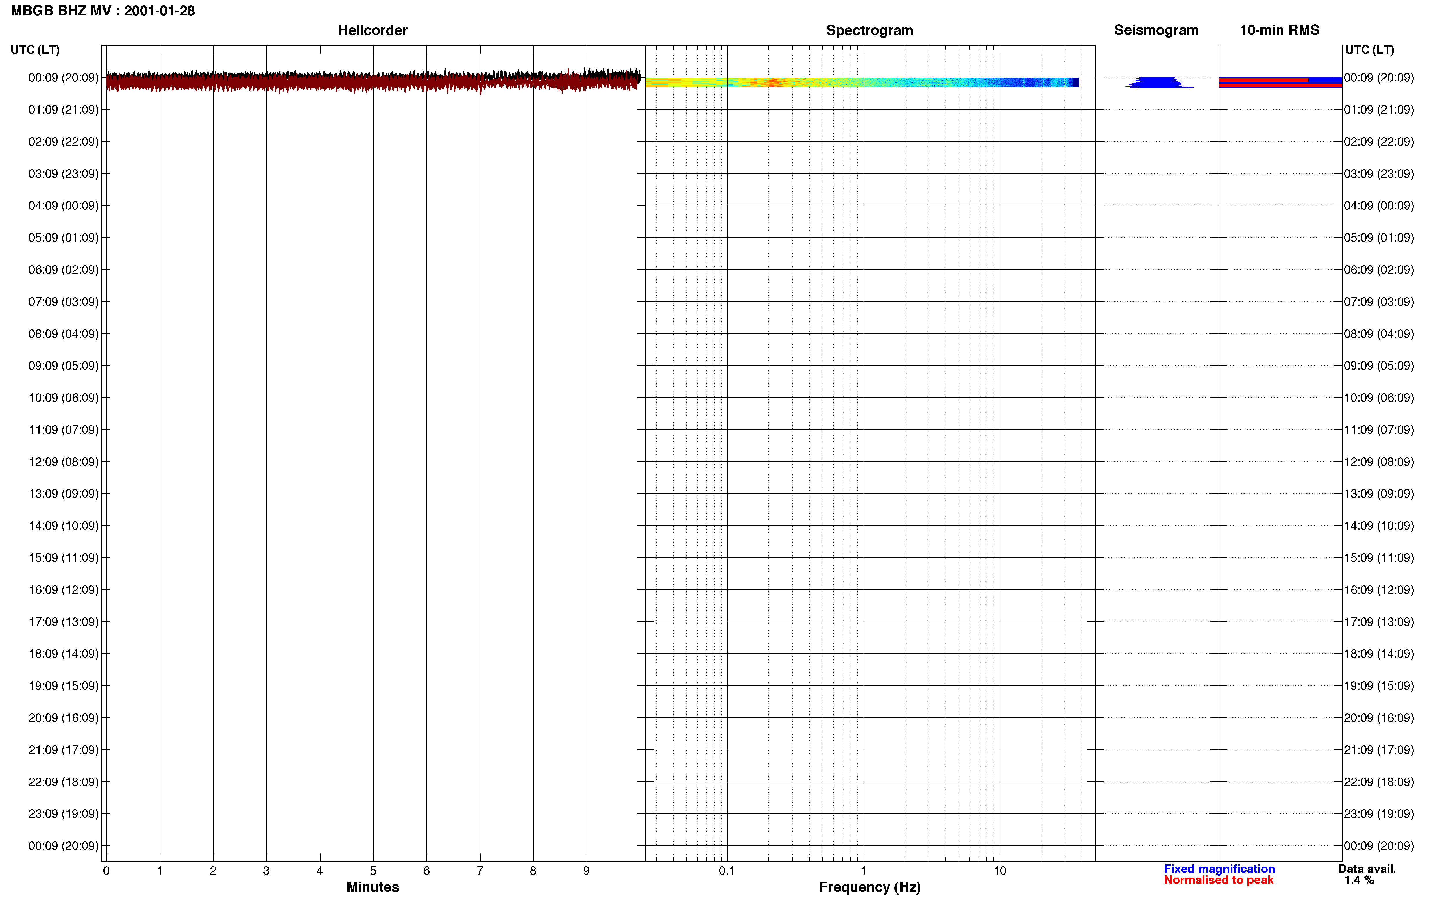This screenshot has height=907, width=1451.
Task: Click the '1' tick on the Frequency axis
Action: 864,870
